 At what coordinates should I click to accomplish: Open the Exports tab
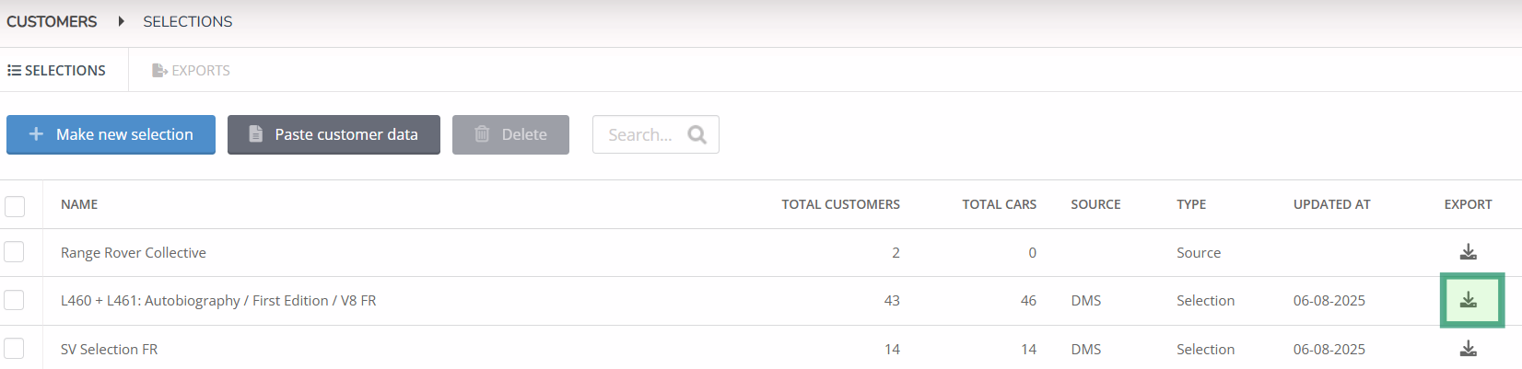pyautogui.click(x=191, y=71)
